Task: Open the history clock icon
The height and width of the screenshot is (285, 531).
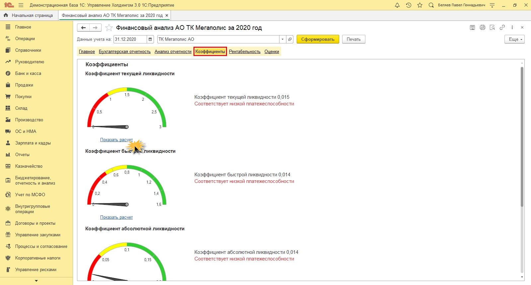Action: [409, 5]
